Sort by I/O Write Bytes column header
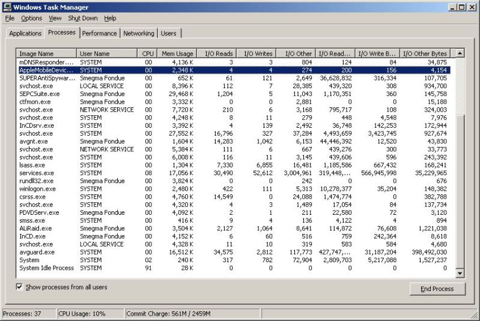Screen dimensions: 480x321 coord(377,53)
